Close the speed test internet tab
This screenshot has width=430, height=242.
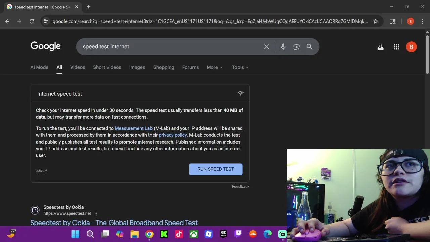77,7
